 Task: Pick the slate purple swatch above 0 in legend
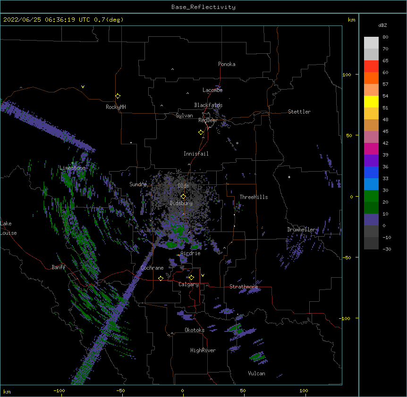(x=371, y=220)
